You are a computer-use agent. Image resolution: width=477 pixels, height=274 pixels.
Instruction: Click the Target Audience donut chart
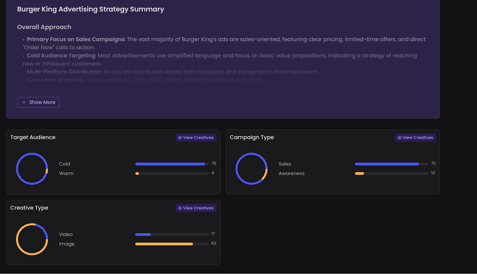point(32,169)
